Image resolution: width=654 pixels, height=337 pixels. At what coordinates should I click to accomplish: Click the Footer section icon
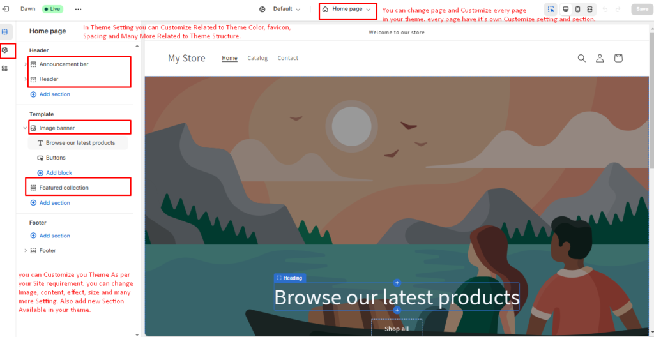pyautogui.click(x=33, y=251)
